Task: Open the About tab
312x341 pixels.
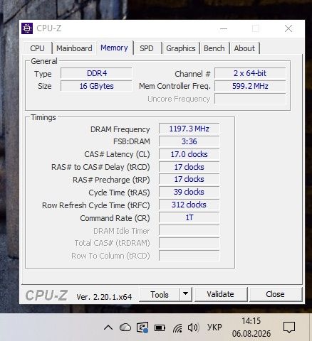Action: [x=244, y=48]
